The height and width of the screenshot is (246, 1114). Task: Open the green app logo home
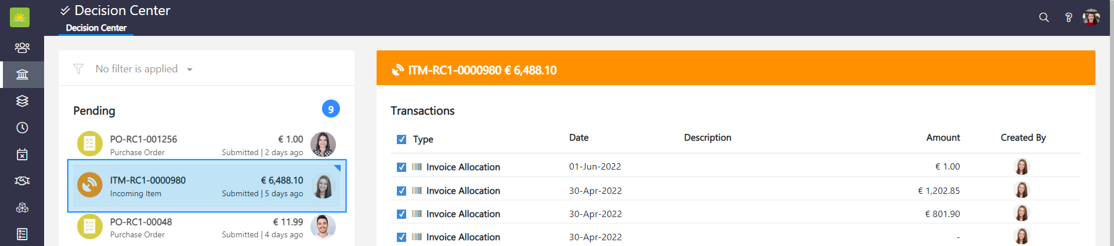coord(20,17)
